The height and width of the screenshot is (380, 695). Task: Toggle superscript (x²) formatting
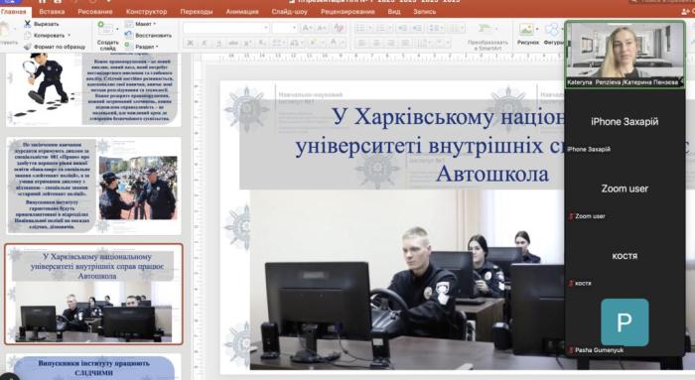click(x=248, y=43)
